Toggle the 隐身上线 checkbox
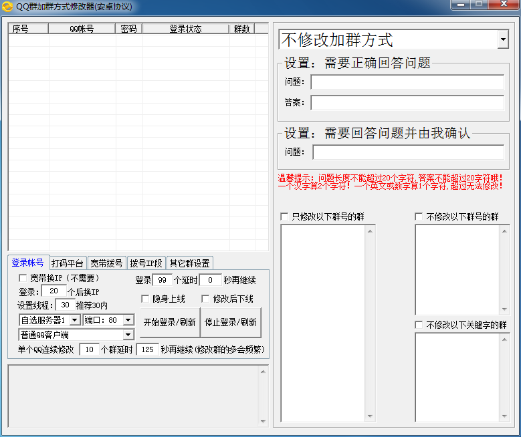521x437 pixels. point(145,299)
